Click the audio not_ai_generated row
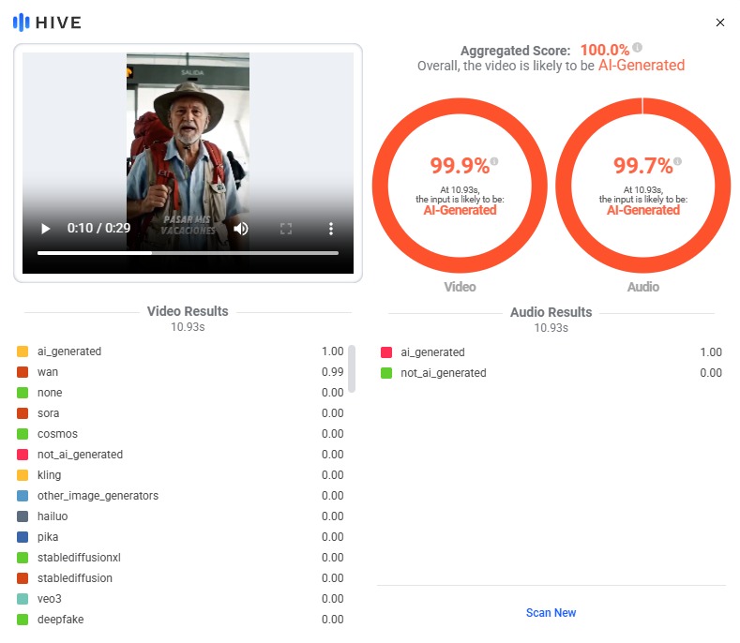 point(551,373)
